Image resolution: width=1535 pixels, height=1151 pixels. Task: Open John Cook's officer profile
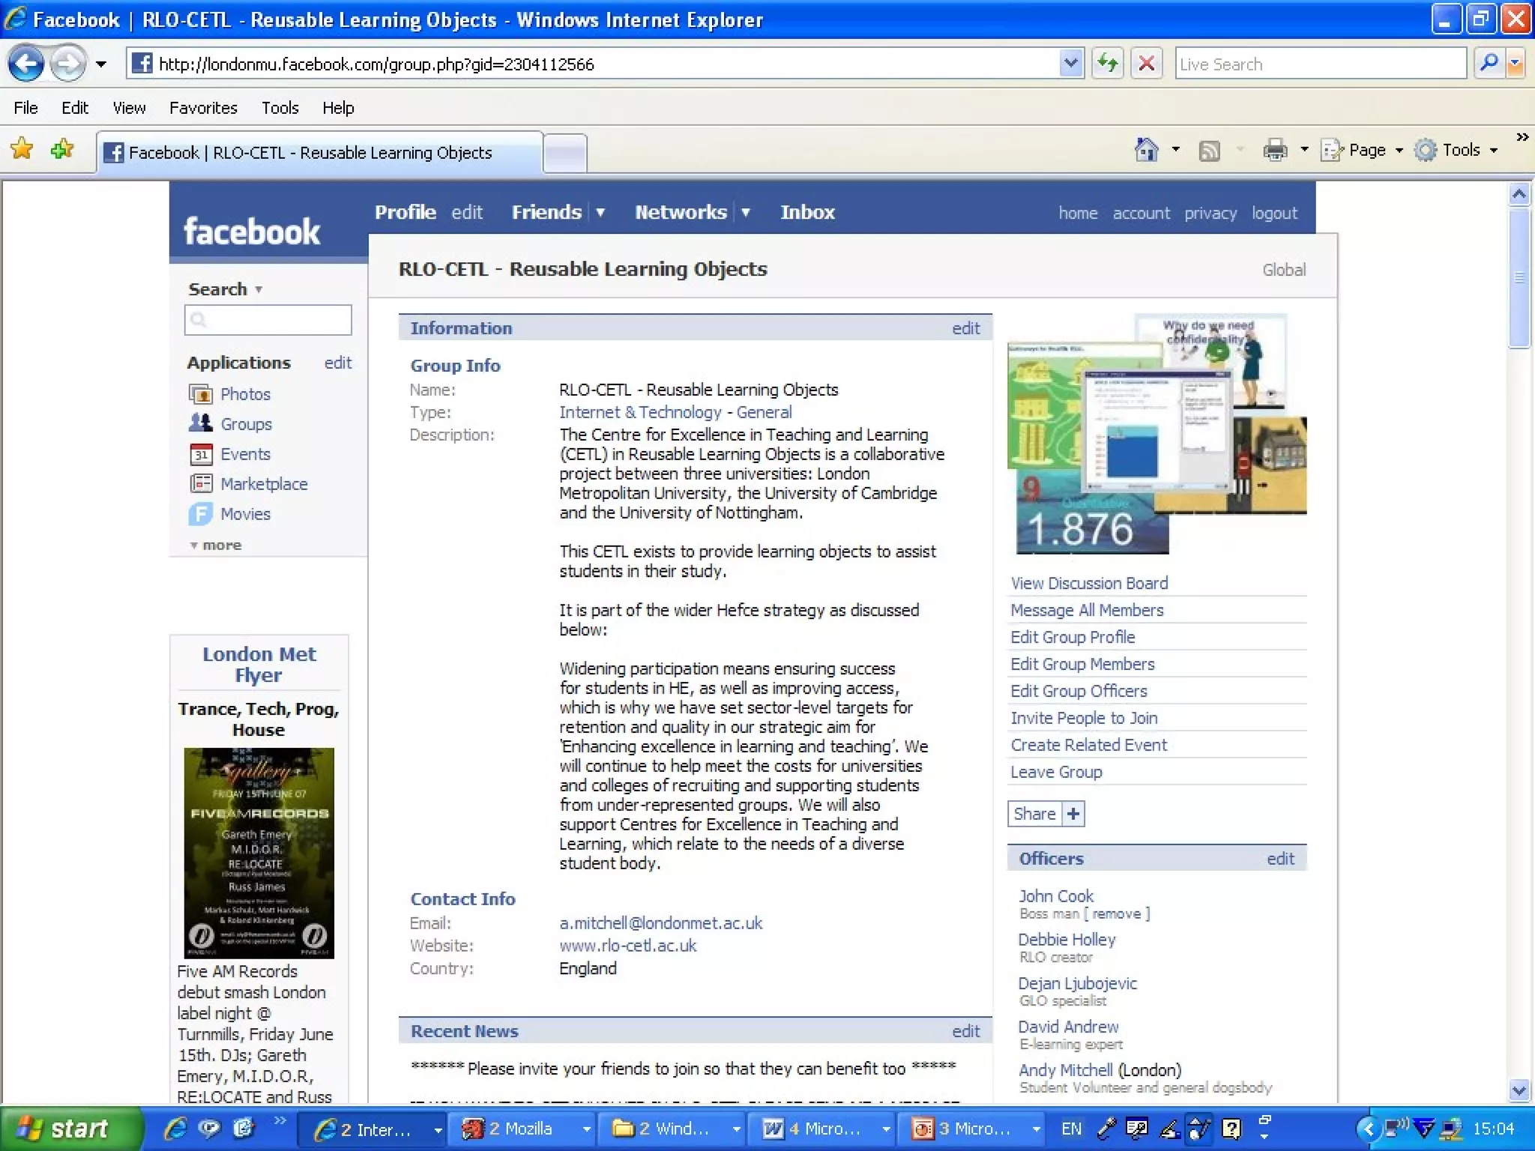1056,896
